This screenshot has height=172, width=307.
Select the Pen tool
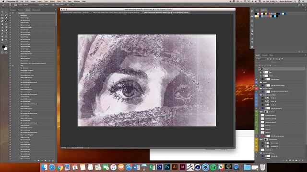tap(2, 33)
